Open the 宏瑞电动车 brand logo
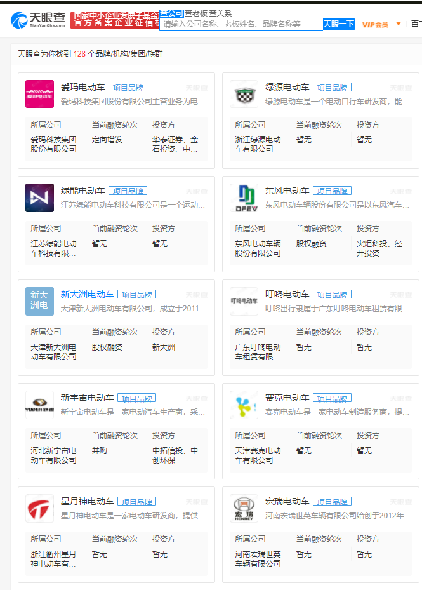Screen dimensions: 422x590 coord(244,508)
